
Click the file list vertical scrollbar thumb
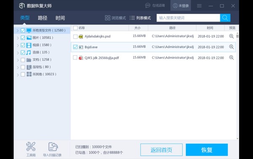point(237,36)
